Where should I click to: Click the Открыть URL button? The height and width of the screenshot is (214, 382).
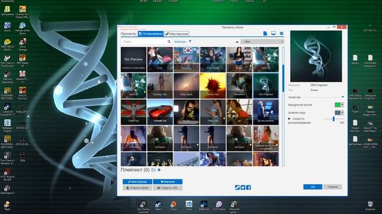[x=168, y=188]
